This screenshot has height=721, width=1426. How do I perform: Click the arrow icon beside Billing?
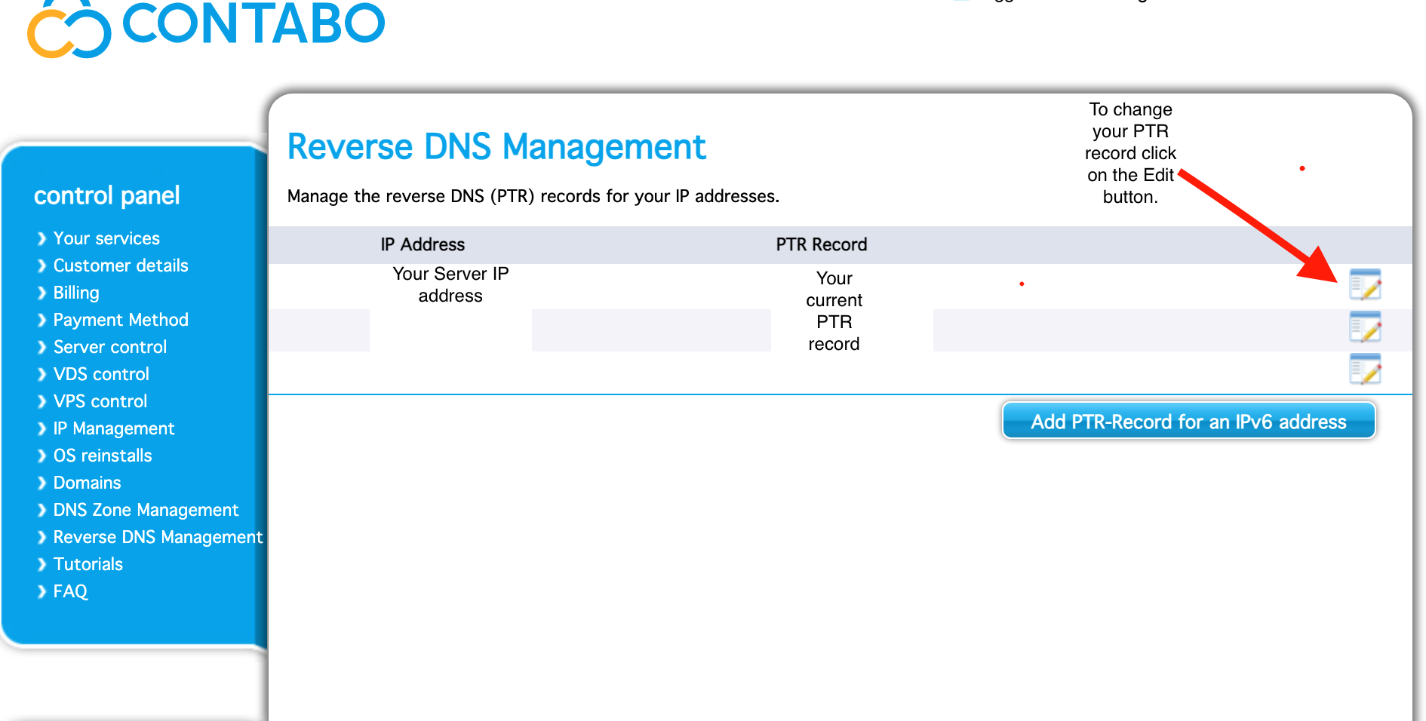pos(41,293)
